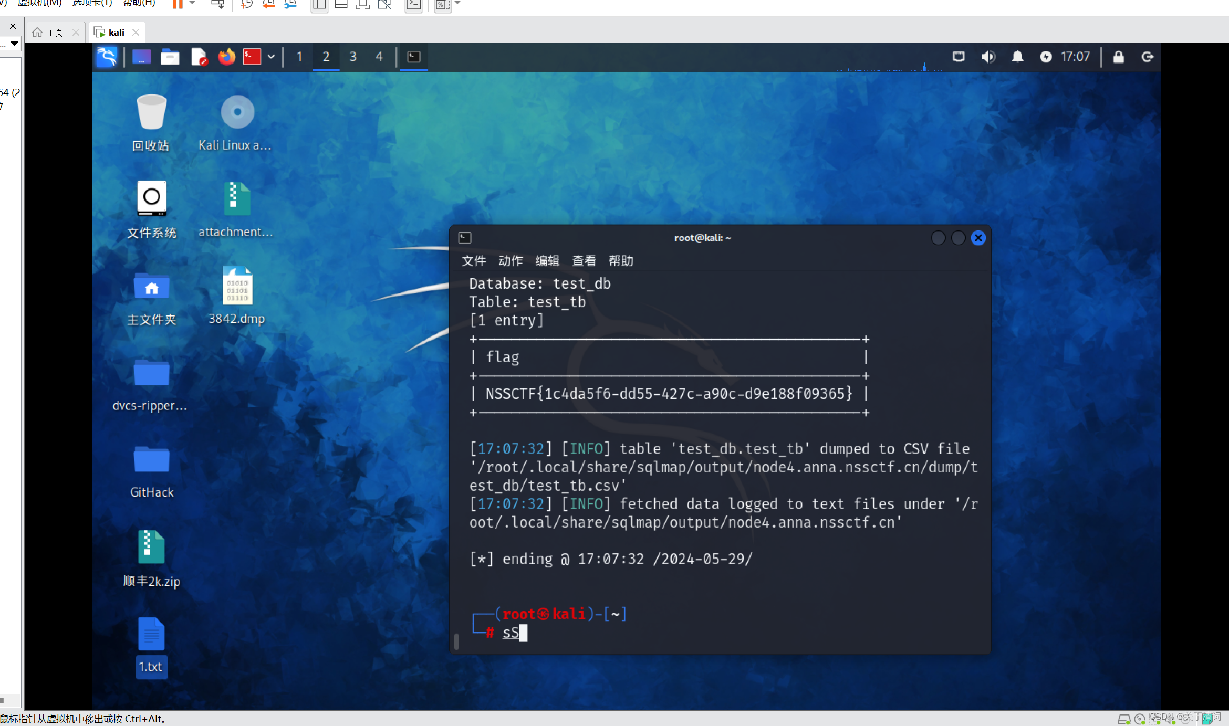Switch to the 主页 VMware tab

[54, 33]
